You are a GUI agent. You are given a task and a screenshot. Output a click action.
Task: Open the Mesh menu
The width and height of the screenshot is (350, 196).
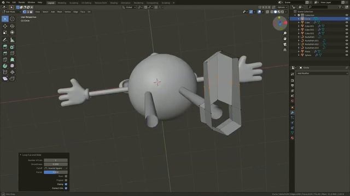60,12
